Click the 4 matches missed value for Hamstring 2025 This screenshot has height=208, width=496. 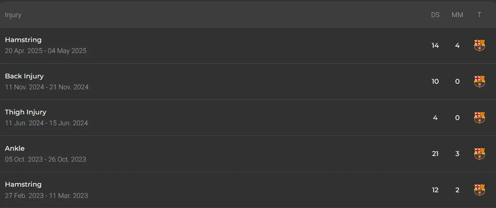pos(457,46)
